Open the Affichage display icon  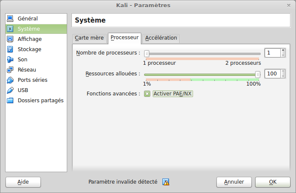(11, 39)
